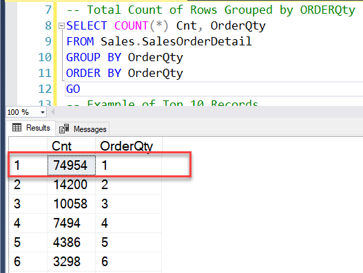Switch to the Messages tab
The image size is (363, 273).
83,129
